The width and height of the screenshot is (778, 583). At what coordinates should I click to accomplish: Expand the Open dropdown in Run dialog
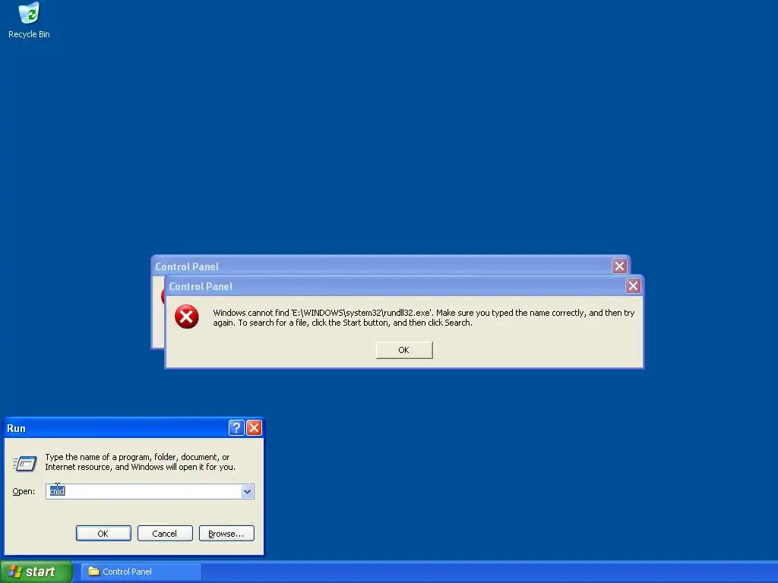coord(247,491)
